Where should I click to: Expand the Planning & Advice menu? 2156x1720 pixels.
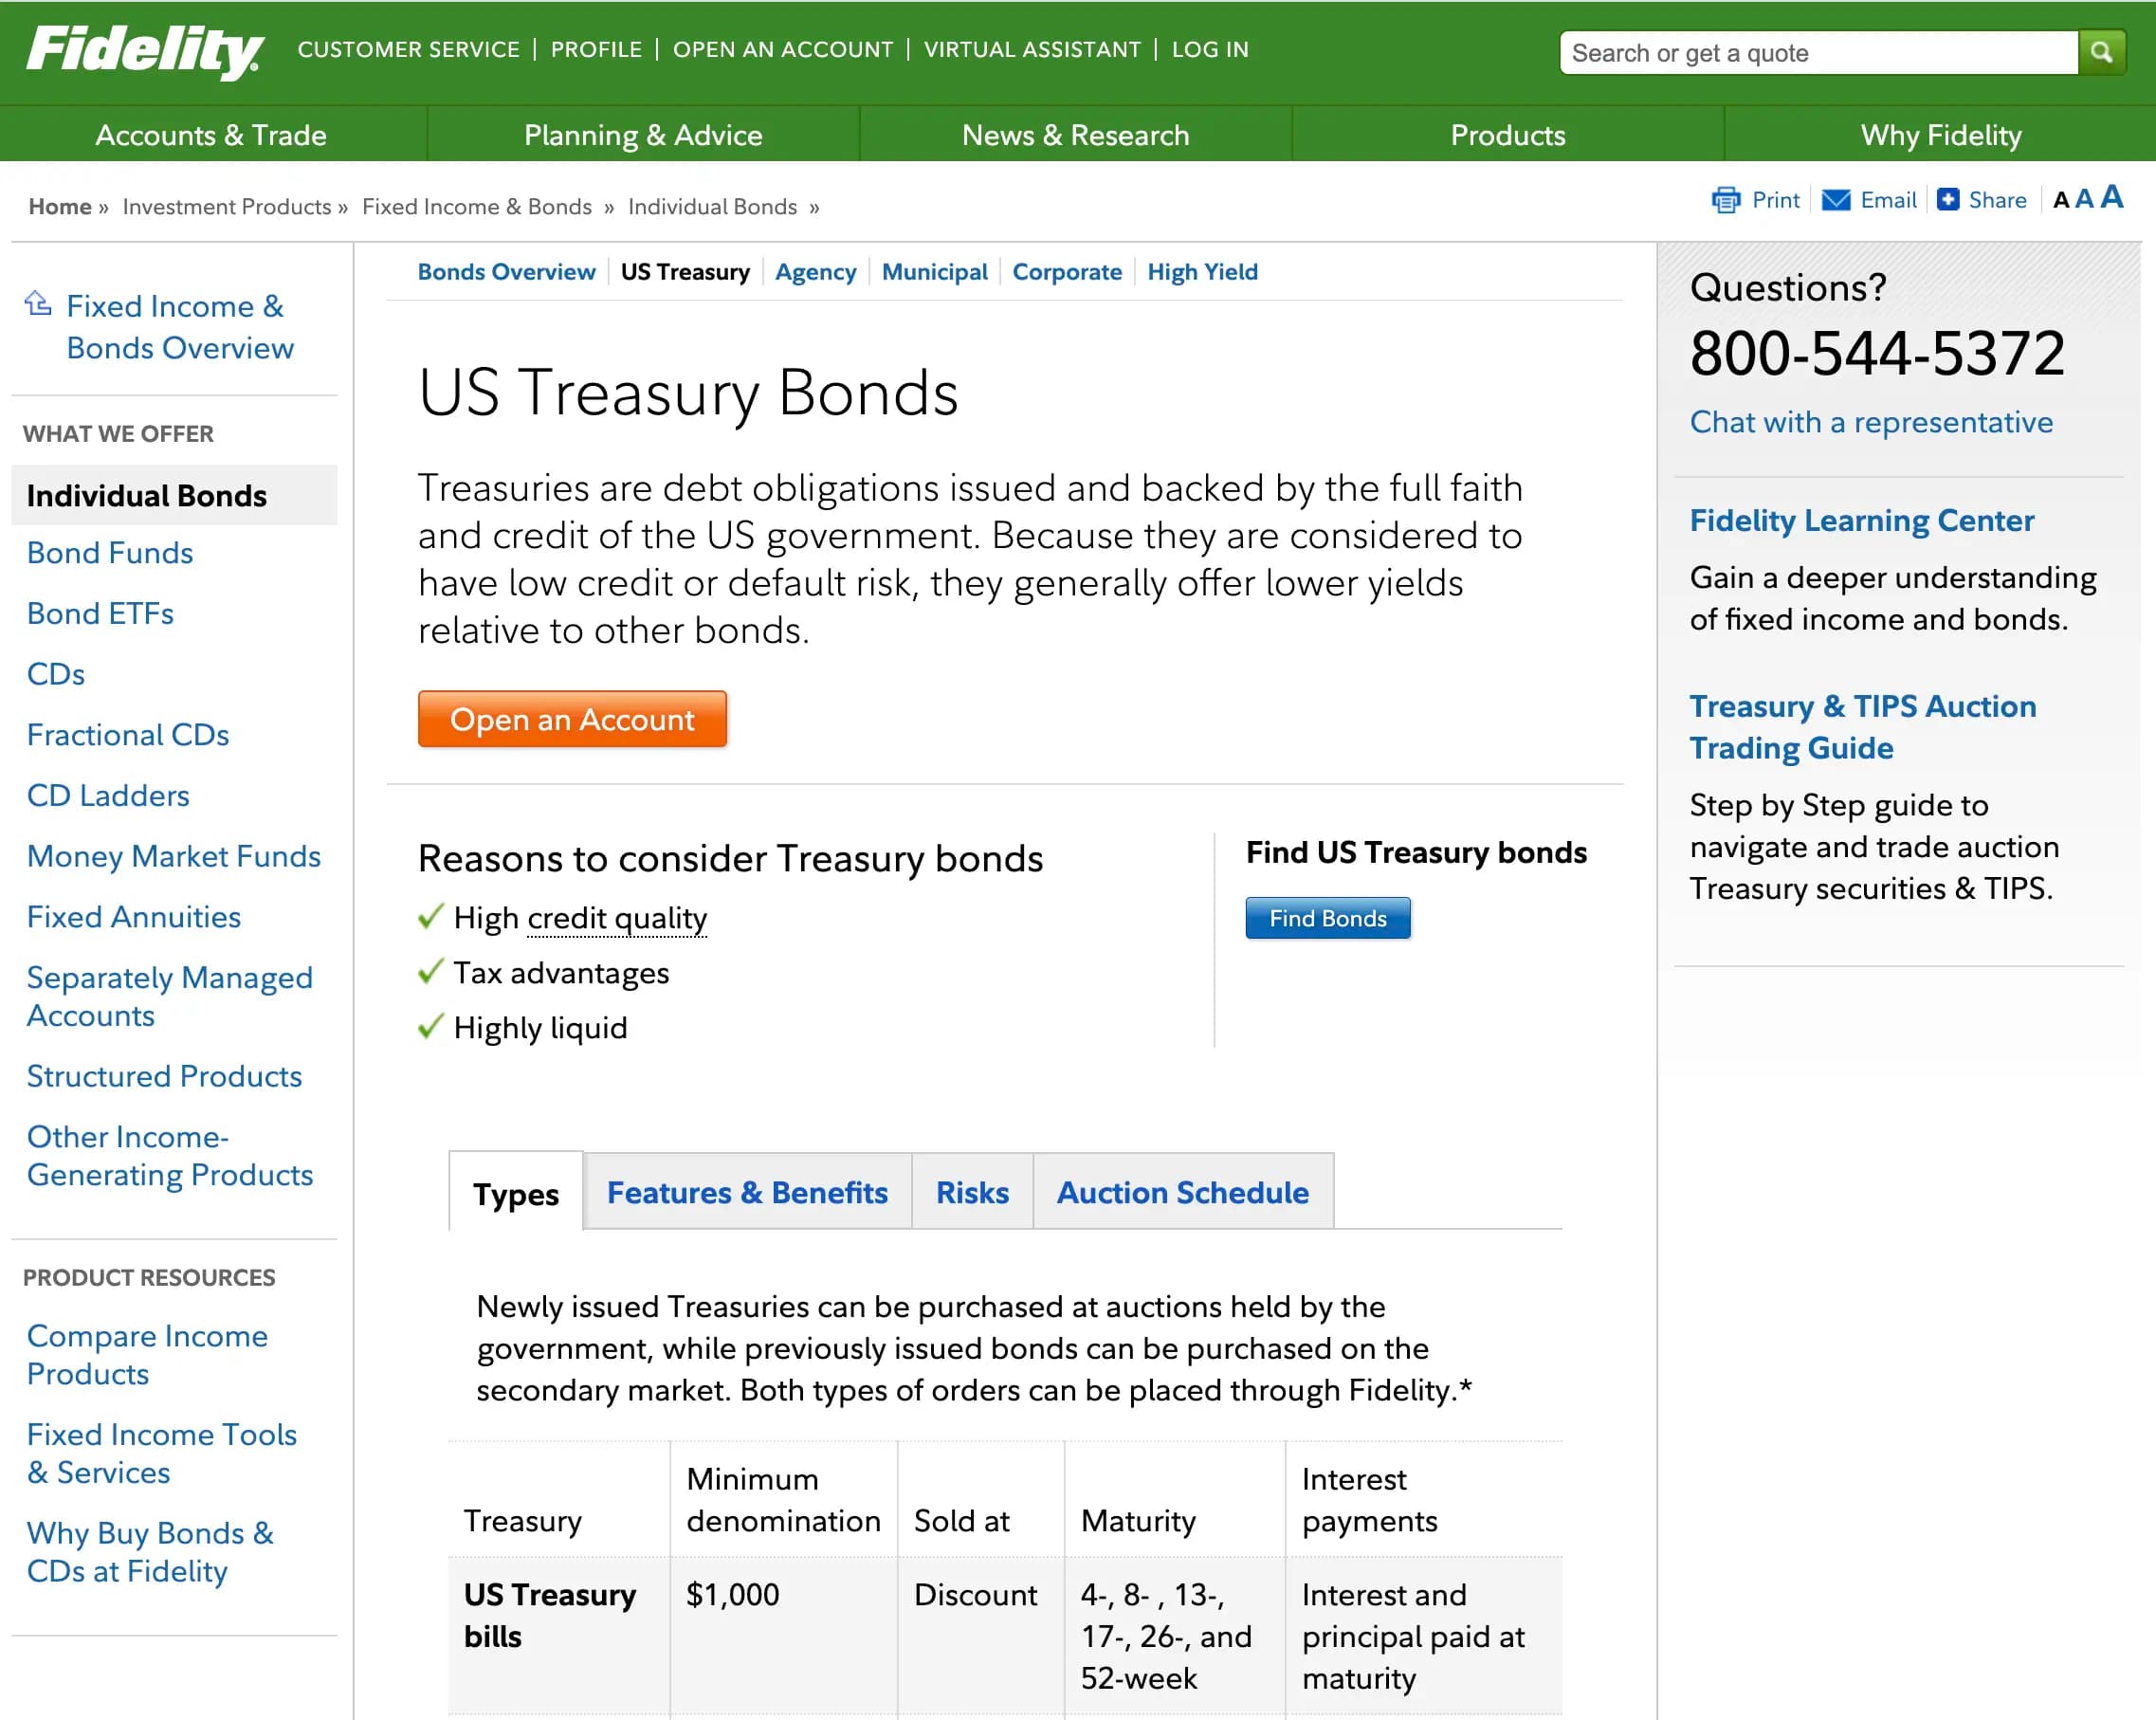pos(643,135)
